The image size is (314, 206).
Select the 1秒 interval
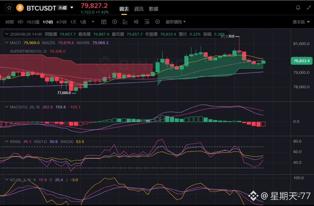click(20, 22)
